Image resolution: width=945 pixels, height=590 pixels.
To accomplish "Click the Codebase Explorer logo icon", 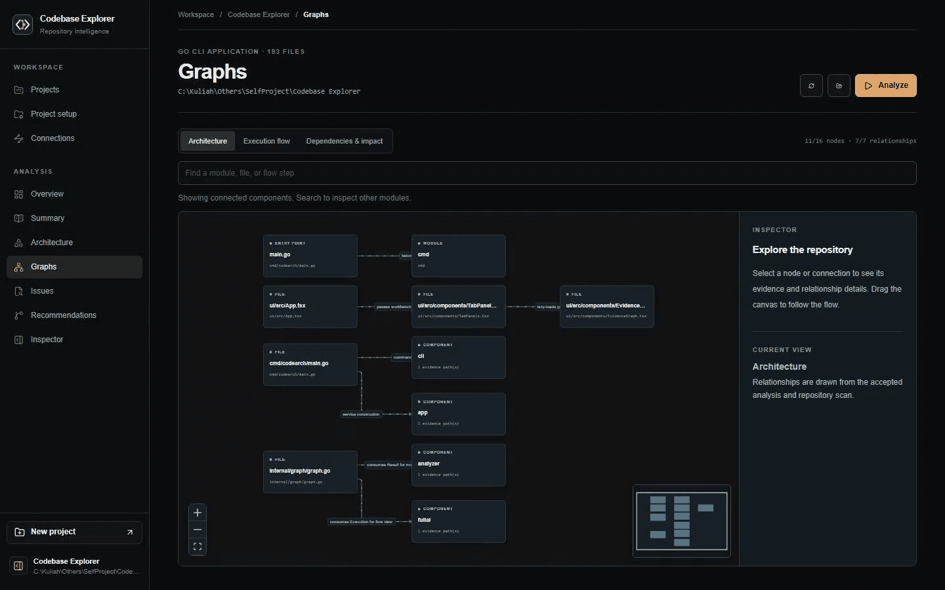I will (22, 24).
